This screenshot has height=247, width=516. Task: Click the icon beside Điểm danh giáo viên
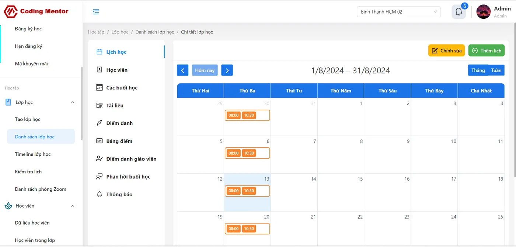99,159
